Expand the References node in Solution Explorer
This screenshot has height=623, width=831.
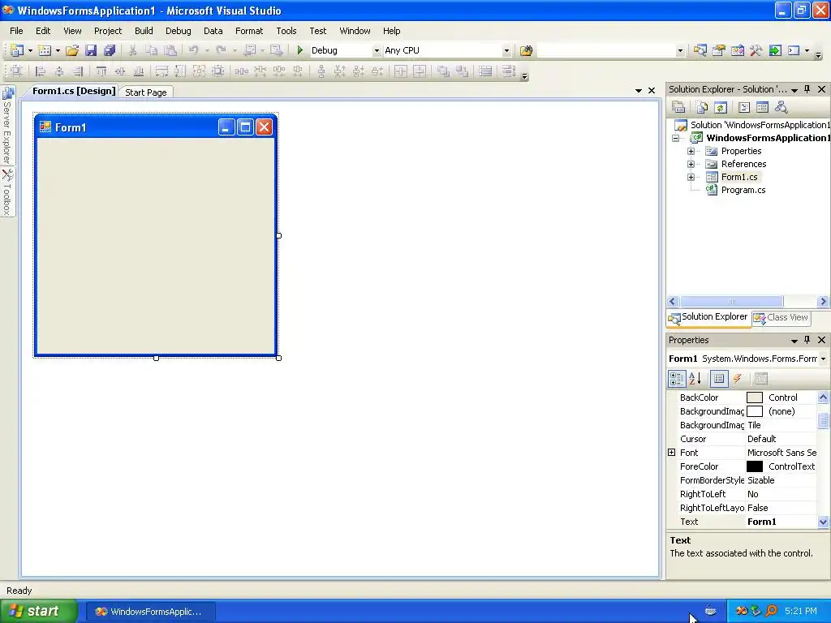(691, 164)
